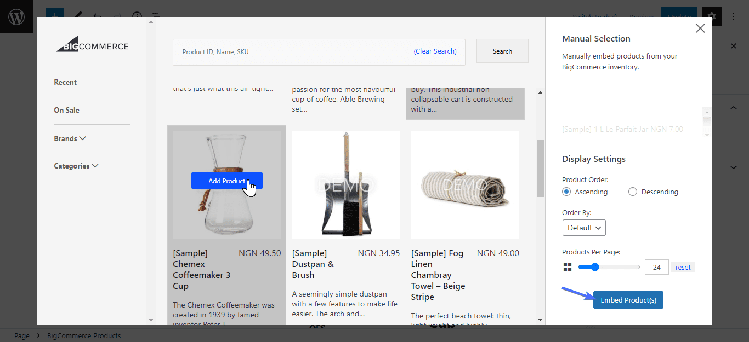Viewport: 749px width, 342px height.
Task: Select Descending product order
Action: tap(633, 192)
